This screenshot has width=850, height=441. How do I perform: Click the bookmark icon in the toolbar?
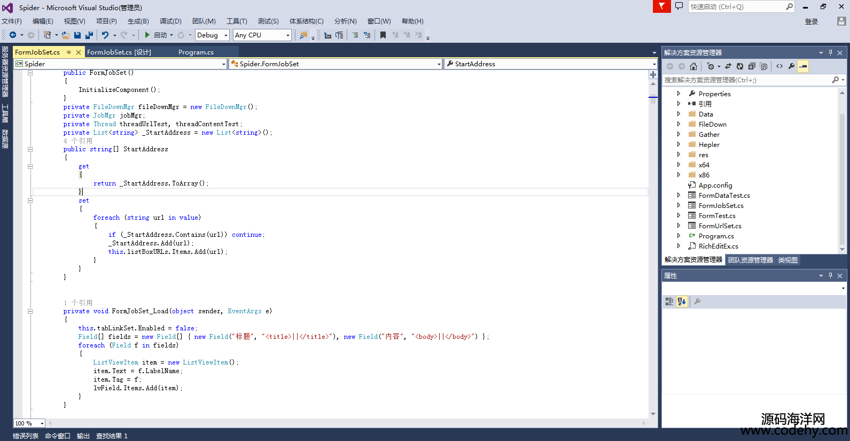(x=383, y=35)
